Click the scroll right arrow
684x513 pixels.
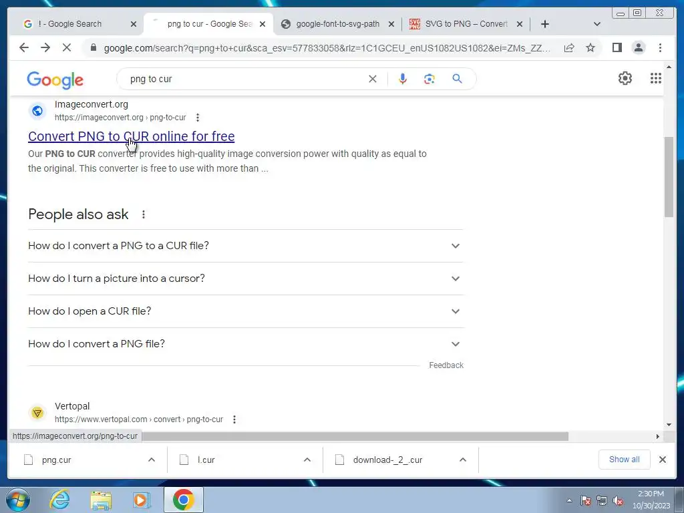pos(657,436)
